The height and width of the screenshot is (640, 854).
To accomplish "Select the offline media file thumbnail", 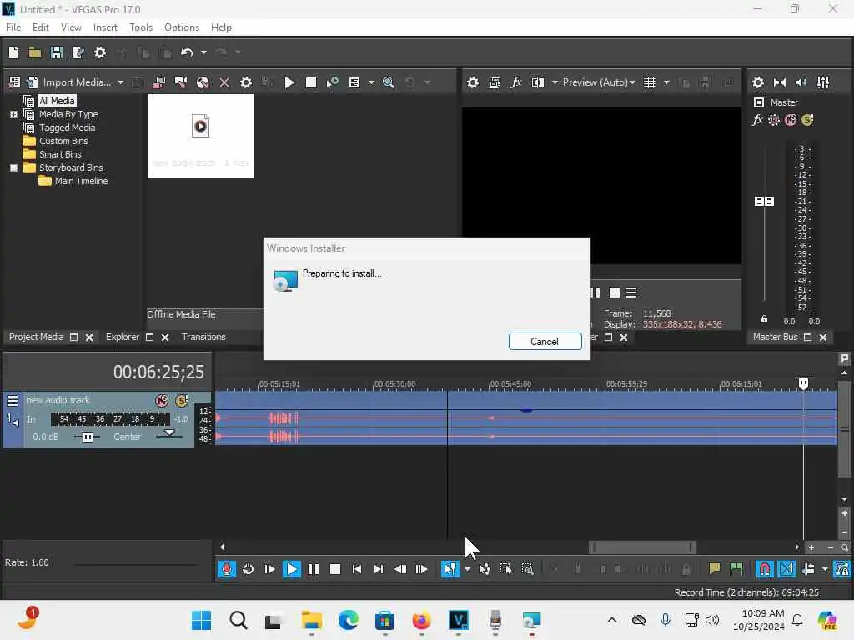I will click(x=200, y=136).
